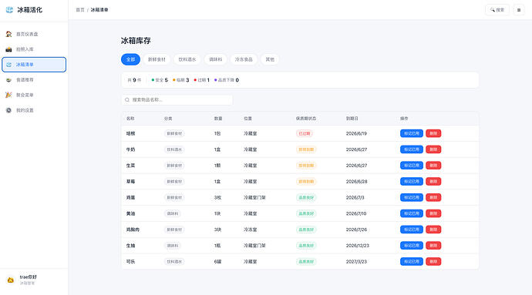Open 拍照入库 via its camera icon
Screen dimensions: 532x295
(8, 49)
